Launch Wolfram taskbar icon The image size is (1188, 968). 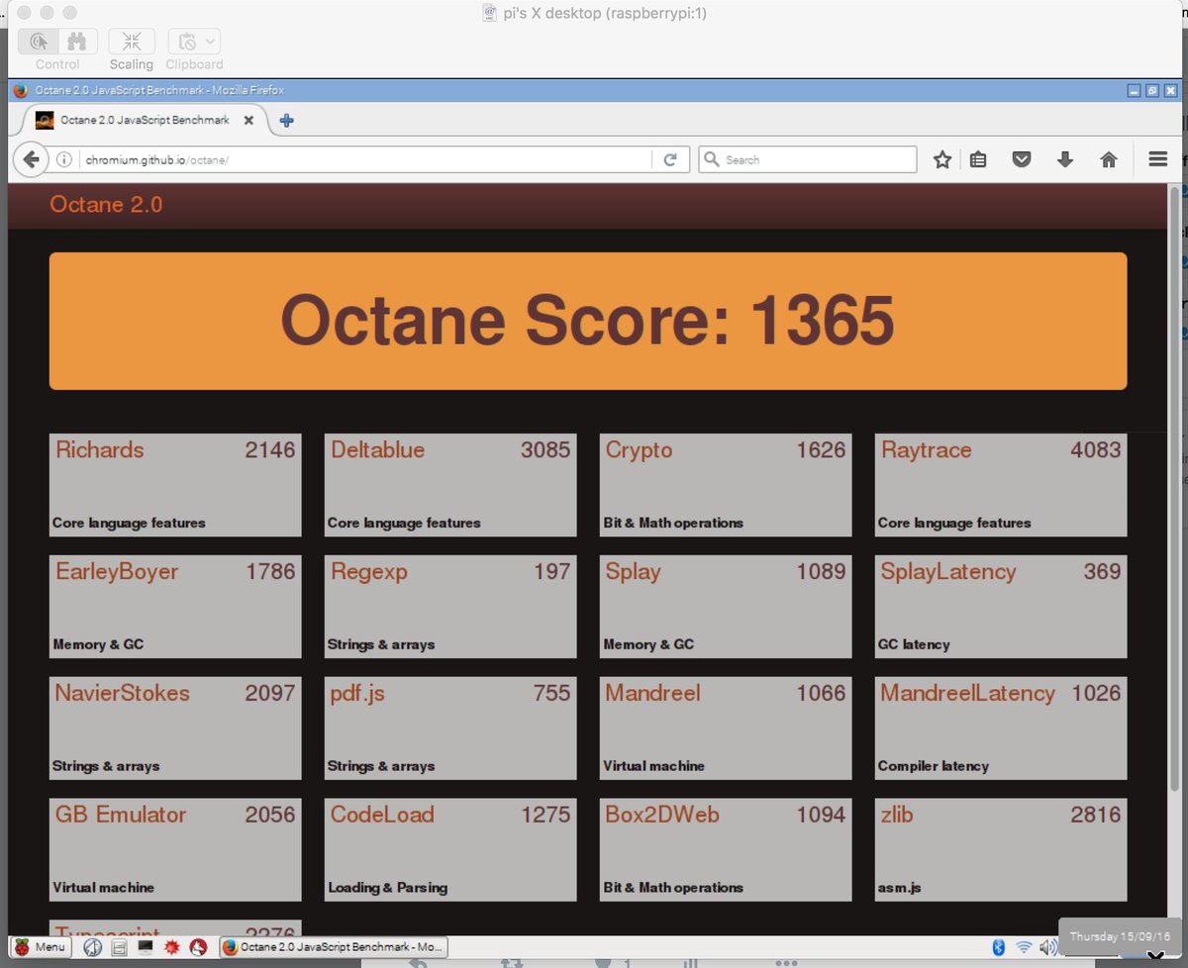click(198, 947)
